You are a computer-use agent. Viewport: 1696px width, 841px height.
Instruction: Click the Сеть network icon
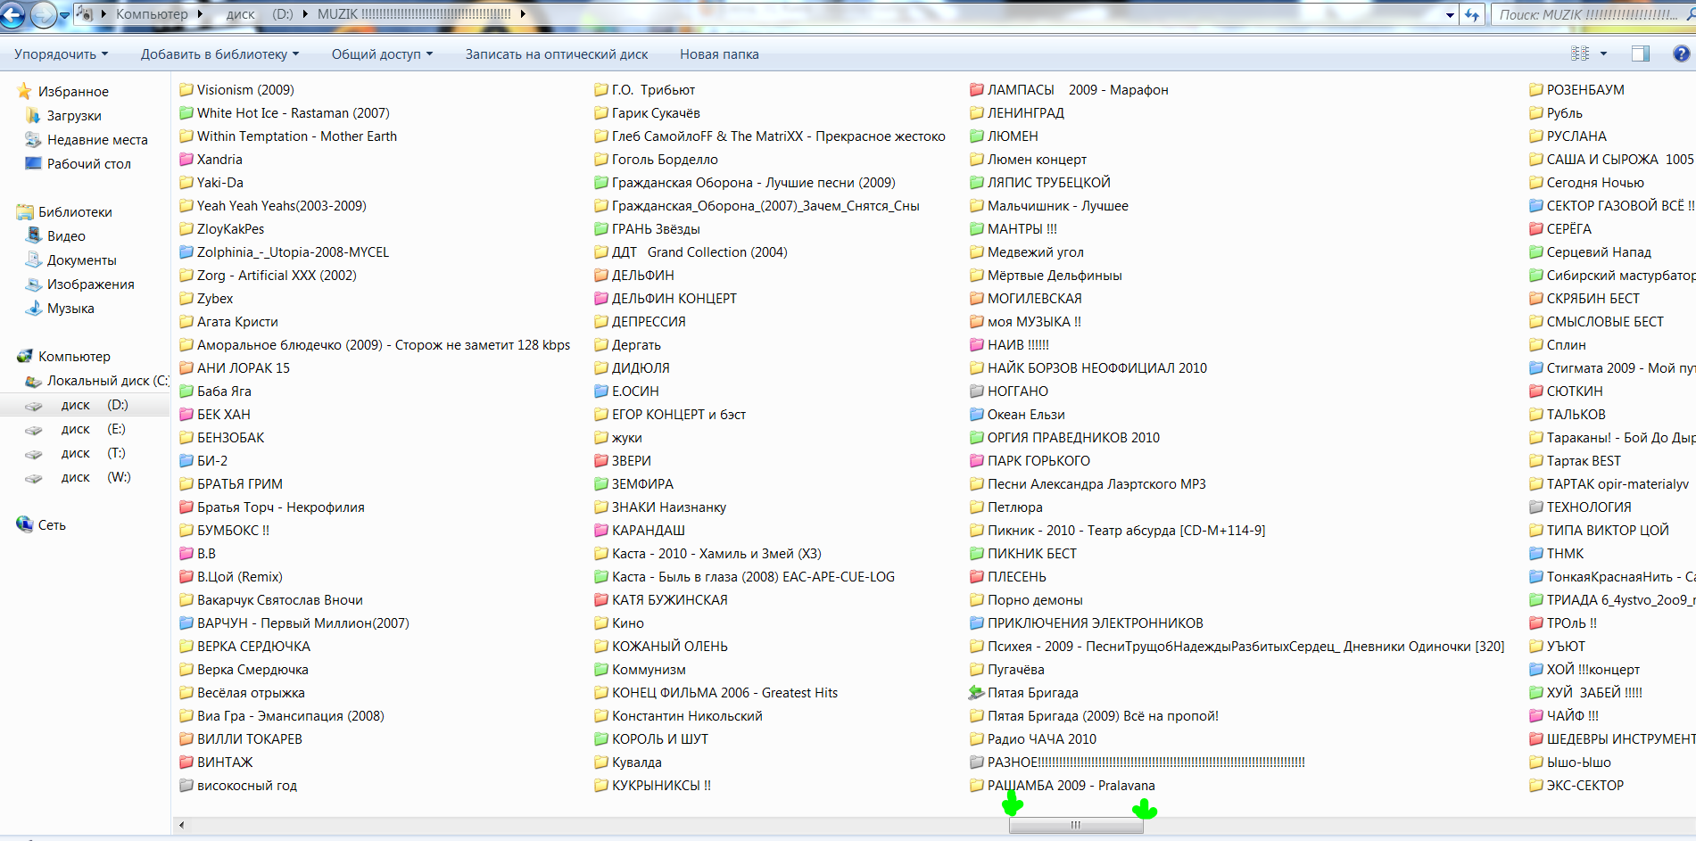tap(25, 524)
